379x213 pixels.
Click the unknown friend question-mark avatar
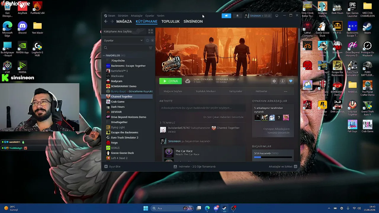[x=279, y=118]
